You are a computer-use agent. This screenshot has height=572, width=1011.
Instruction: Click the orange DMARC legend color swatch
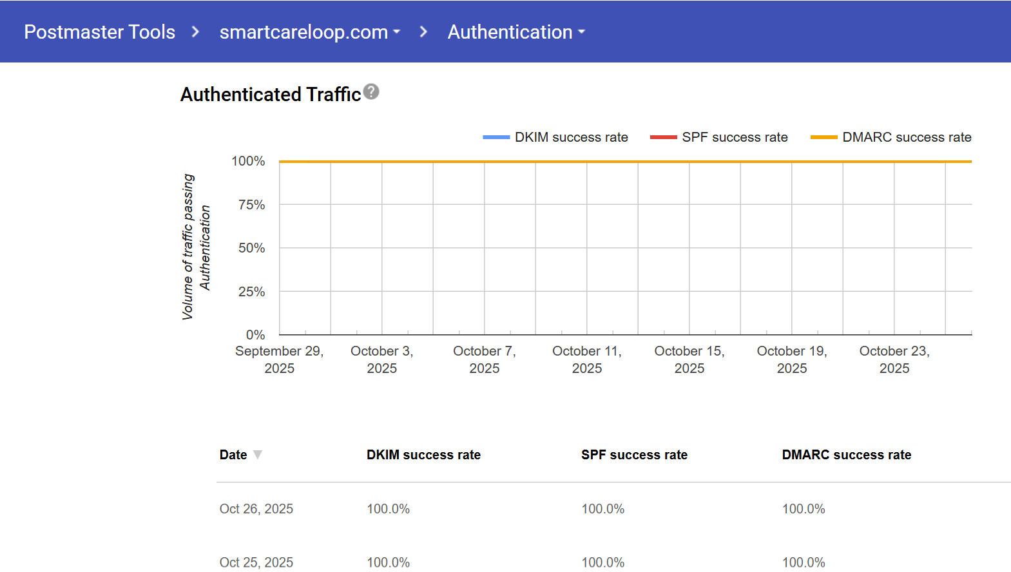(823, 137)
